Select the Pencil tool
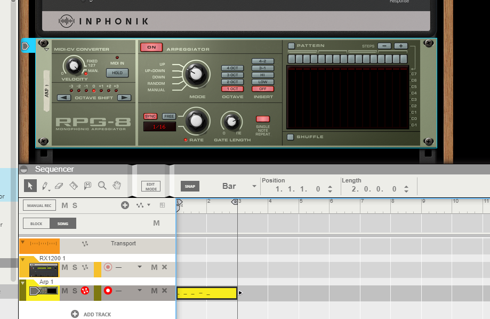 45,186
